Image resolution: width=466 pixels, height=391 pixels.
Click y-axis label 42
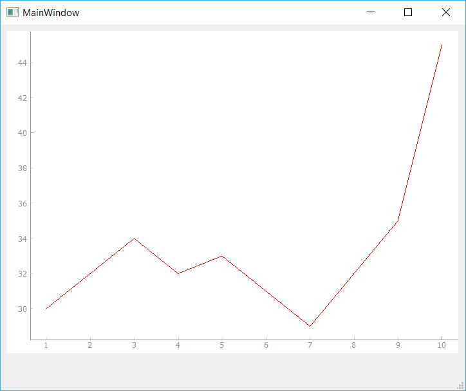[23, 98]
